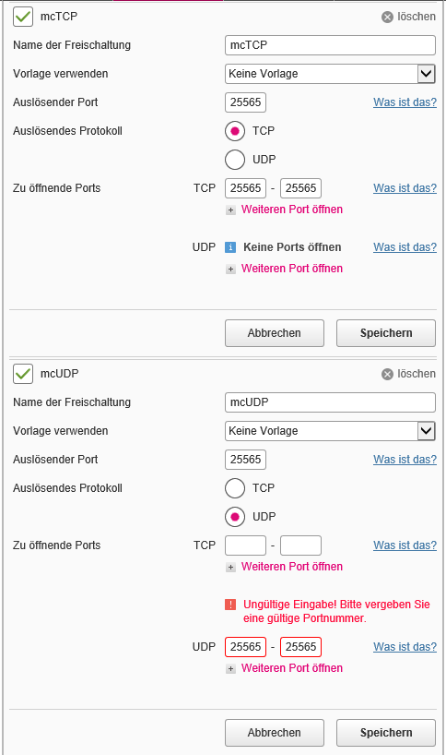Click the plus icon under mcUDP UDP ports
This screenshot has height=755, width=446.
230,669
